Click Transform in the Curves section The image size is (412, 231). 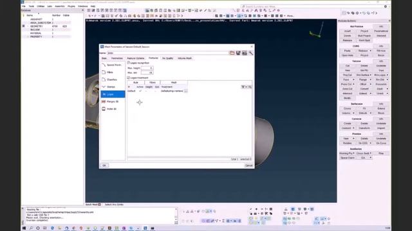(364, 128)
